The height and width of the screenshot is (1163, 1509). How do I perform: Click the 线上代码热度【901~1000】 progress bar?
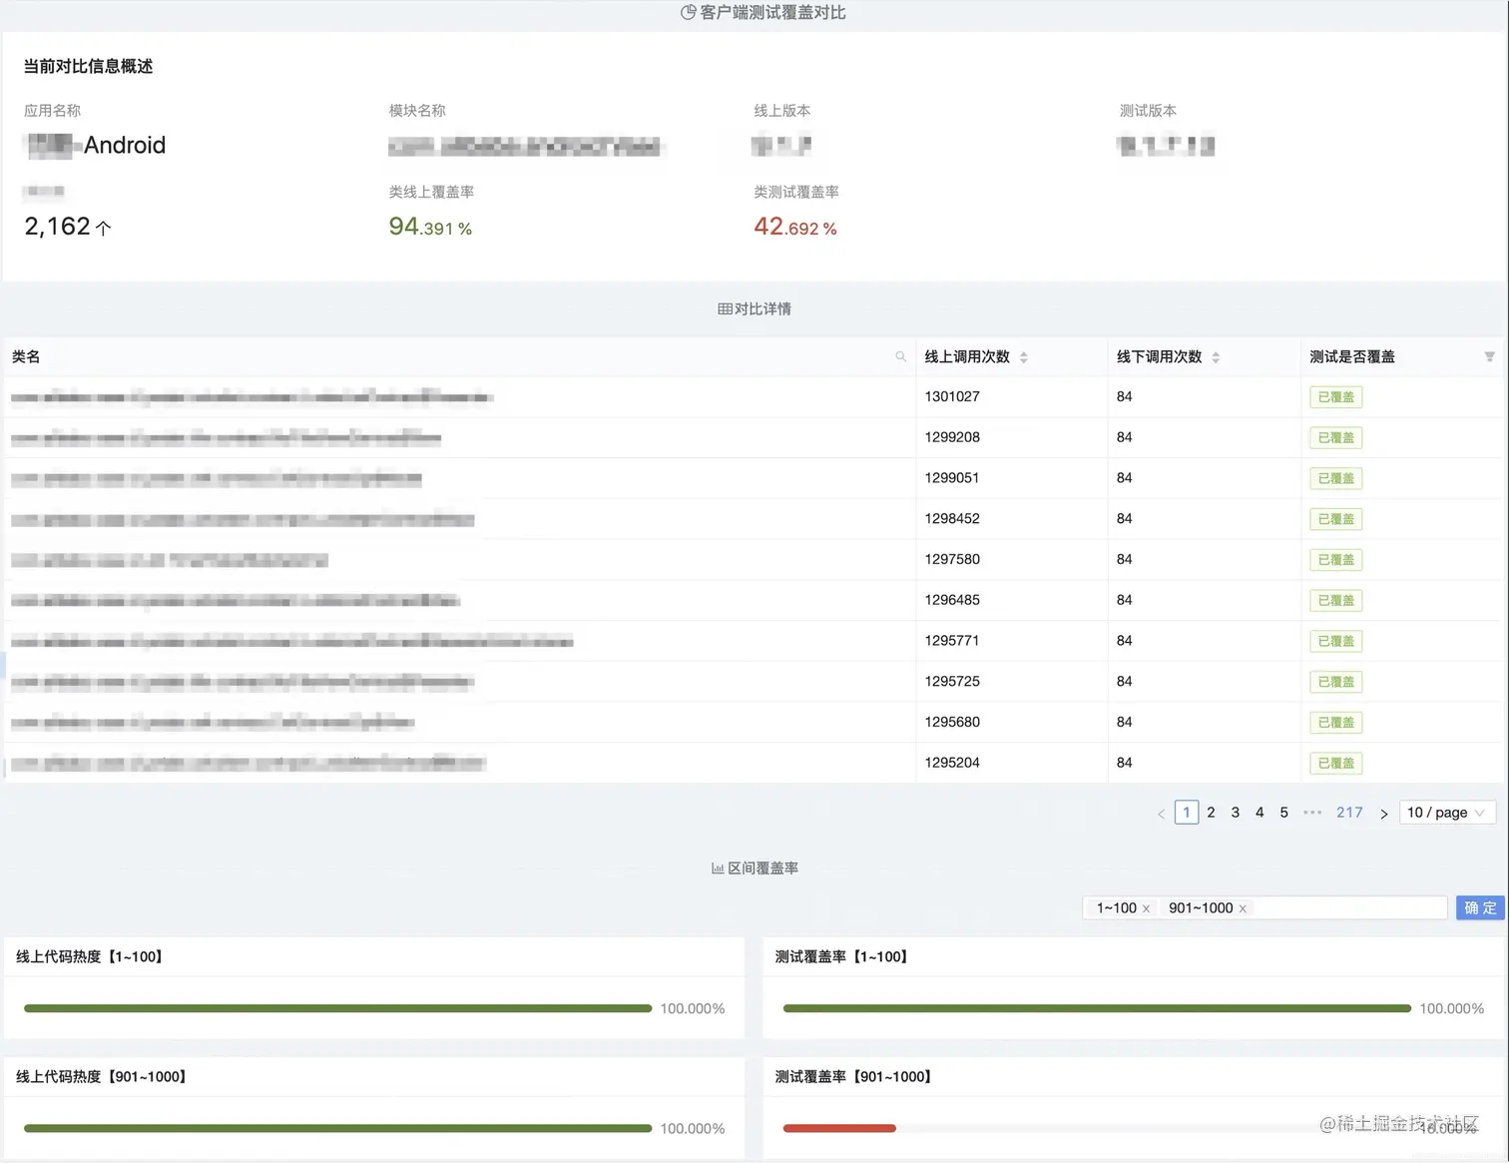[337, 1128]
